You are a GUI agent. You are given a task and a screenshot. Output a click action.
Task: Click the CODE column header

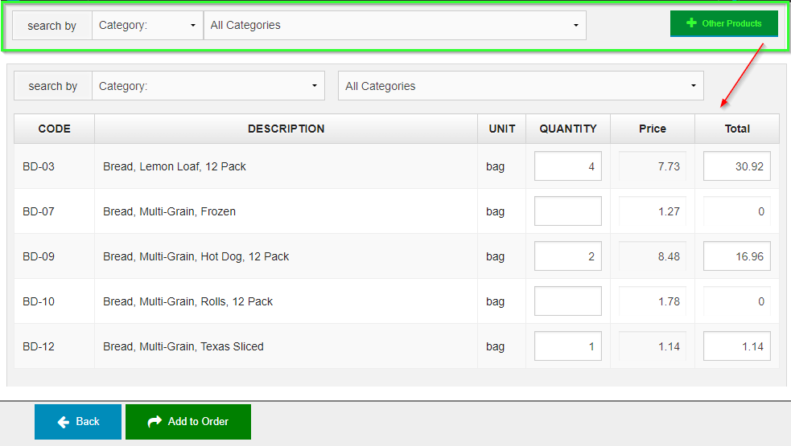point(54,129)
